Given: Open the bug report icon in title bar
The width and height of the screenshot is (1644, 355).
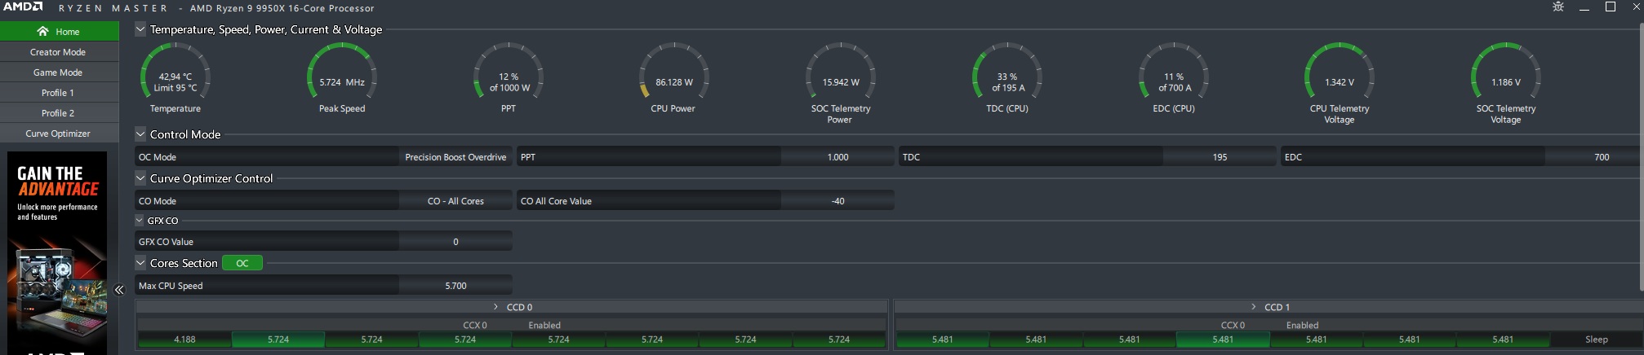Looking at the screenshot, I should (x=1557, y=7).
